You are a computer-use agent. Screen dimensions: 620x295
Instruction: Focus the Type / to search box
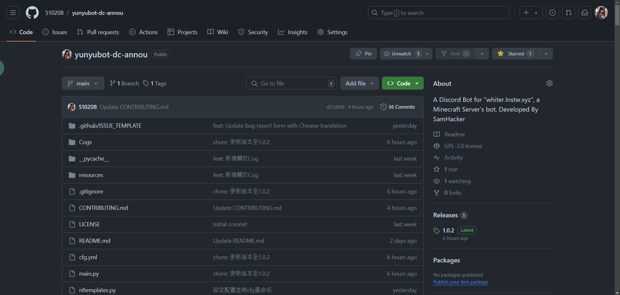click(x=439, y=13)
